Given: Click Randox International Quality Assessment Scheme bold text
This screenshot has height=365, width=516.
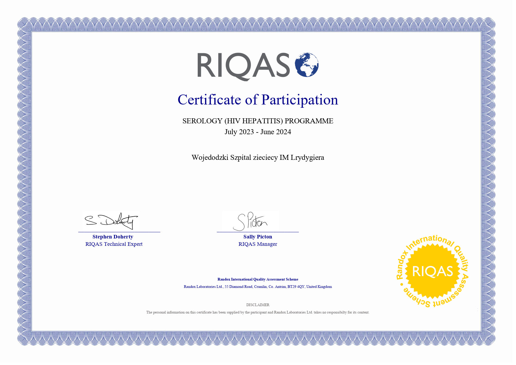Looking at the screenshot, I should [x=258, y=279].
